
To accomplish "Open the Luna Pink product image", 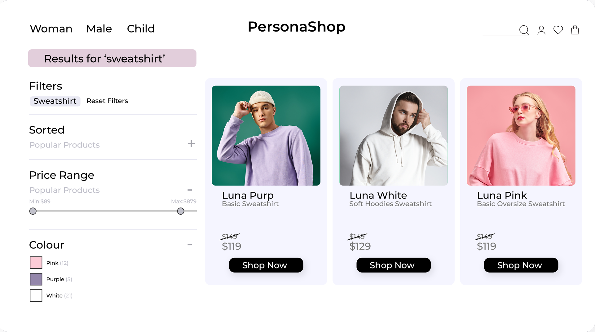I will click(521, 136).
